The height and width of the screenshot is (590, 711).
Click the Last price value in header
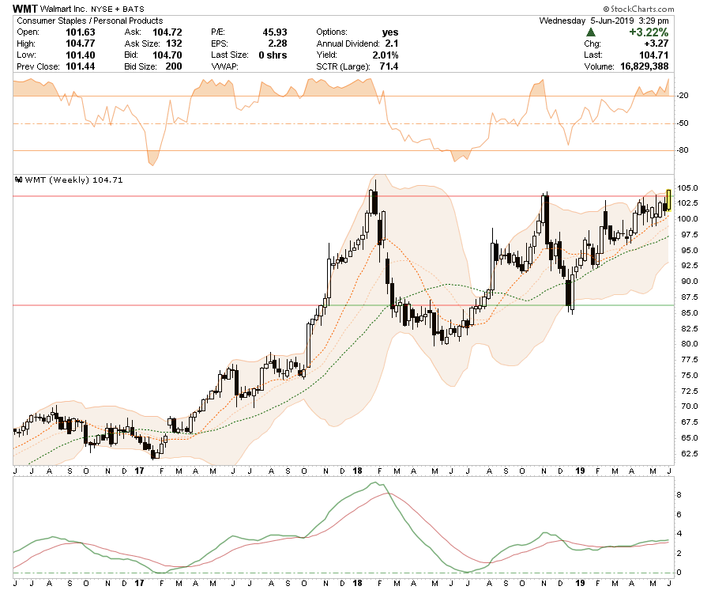tap(654, 55)
